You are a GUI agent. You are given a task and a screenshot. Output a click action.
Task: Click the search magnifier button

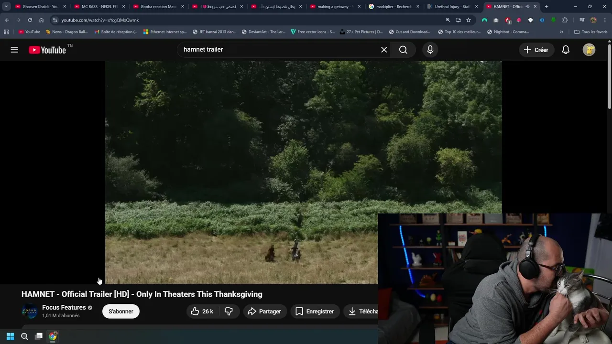403,50
